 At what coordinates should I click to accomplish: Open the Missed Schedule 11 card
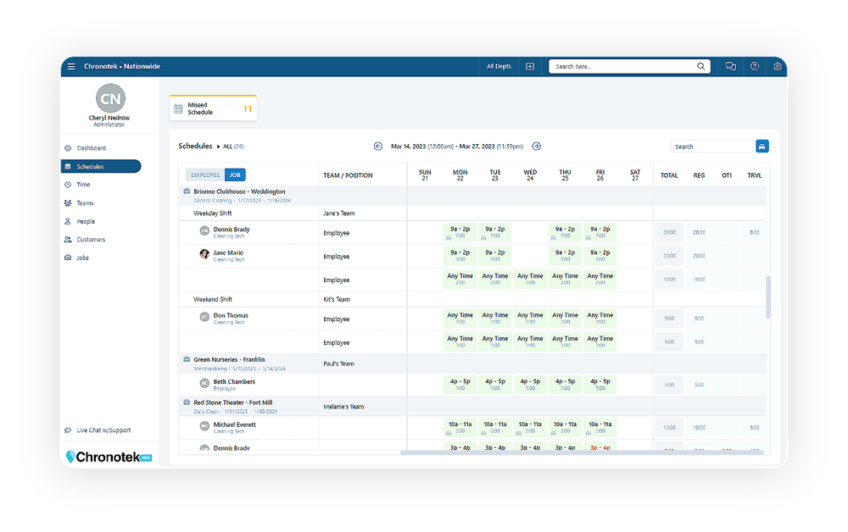[213, 108]
